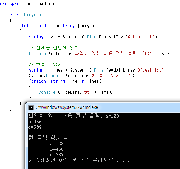
Task: Click the indented 'c=789' console line
Action: (x=57, y=155)
